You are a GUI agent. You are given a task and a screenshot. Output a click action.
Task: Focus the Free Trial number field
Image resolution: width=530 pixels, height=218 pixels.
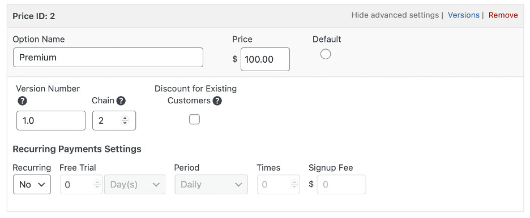tap(81, 184)
